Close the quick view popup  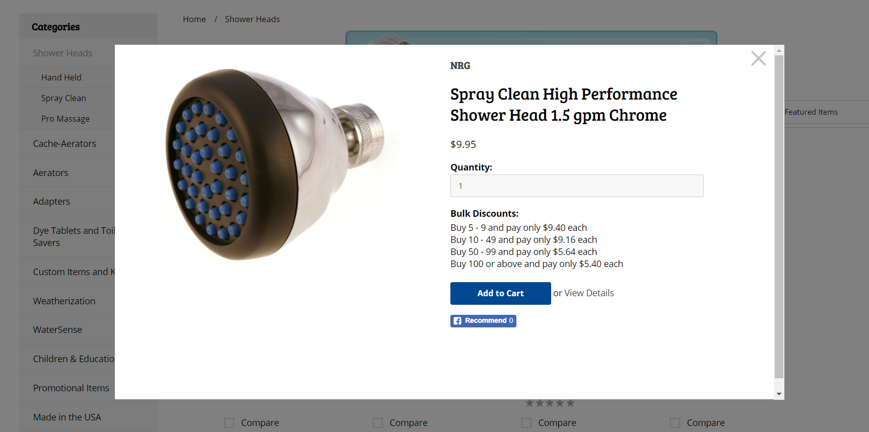tap(758, 59)
